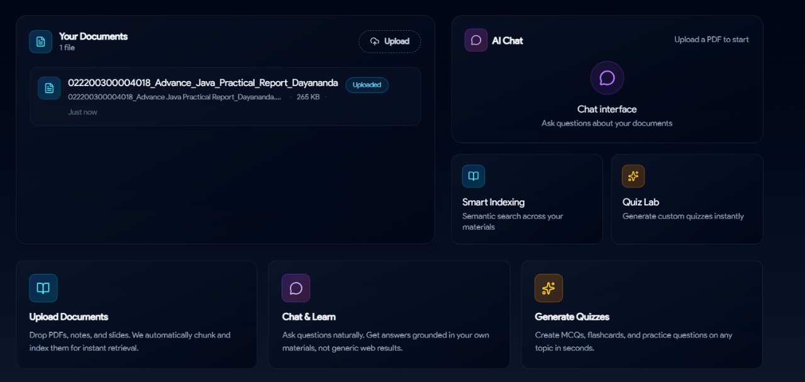805x382 pixels.
Task: Click the Upload Documents book icon
Action: [x=43, y=288]
